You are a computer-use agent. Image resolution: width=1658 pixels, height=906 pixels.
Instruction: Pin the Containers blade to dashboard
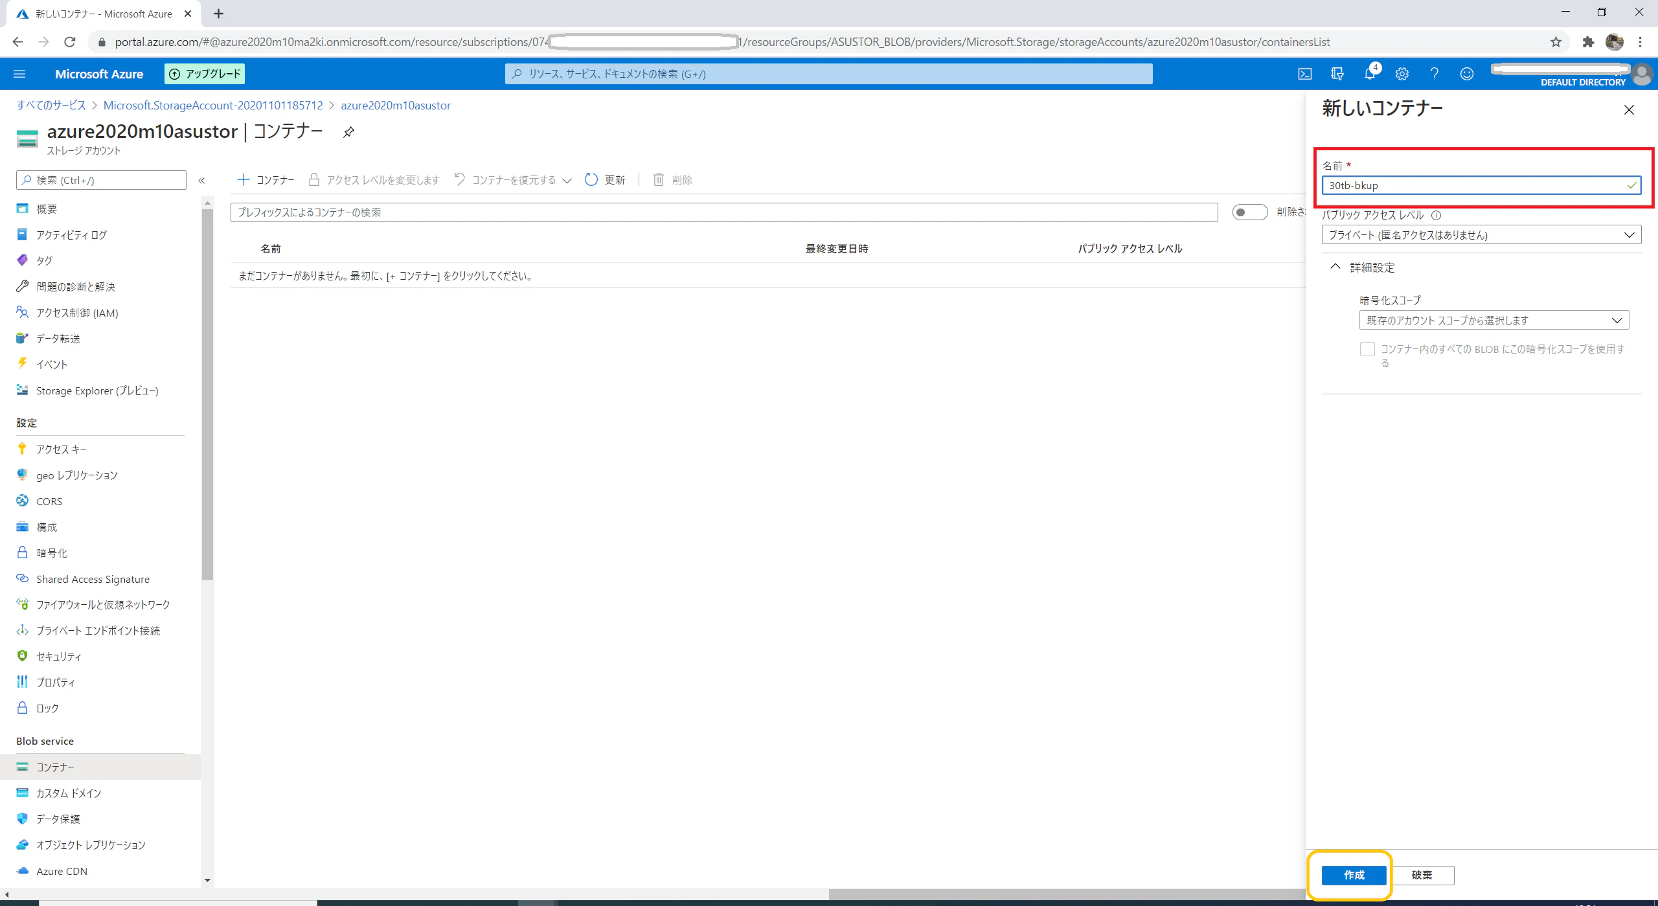click(x=348, y=132)
